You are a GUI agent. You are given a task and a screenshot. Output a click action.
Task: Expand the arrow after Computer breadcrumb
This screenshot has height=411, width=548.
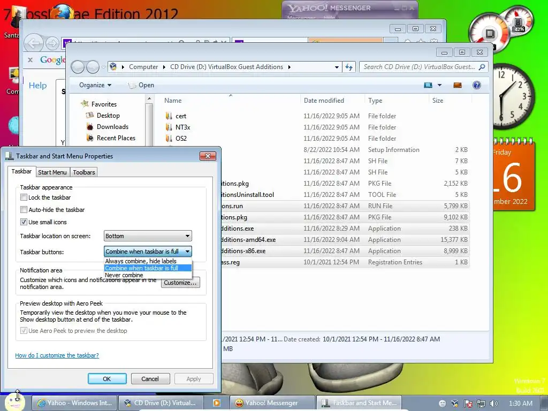164,67
